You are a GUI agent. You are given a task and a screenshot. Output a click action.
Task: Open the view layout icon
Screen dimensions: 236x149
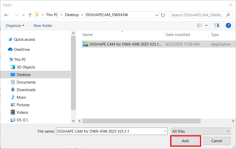tap(200, 25)
